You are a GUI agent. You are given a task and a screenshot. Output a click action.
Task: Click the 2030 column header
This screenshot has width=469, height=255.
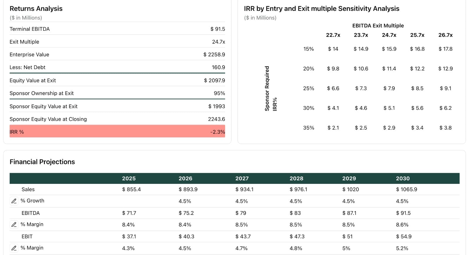403,178
